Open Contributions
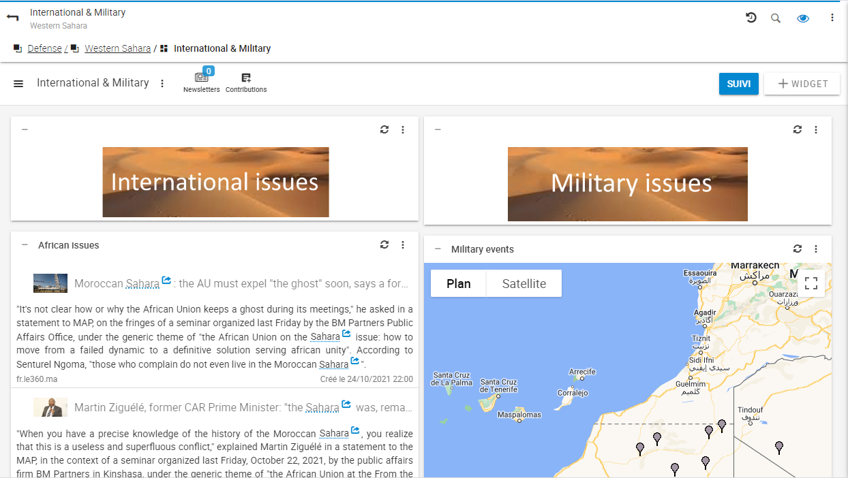Image resolution: width=848 pixels, height=478 pixels. point(246,82)
